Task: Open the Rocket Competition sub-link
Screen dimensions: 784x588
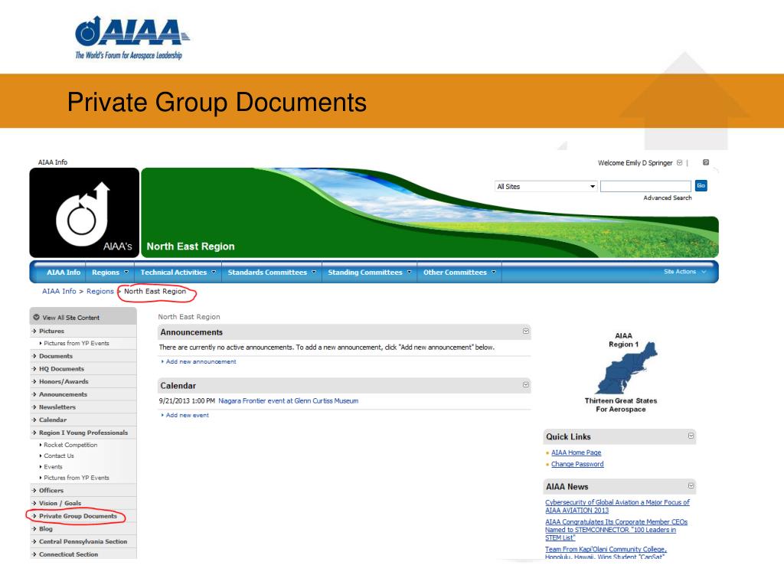Action: tap(70, 445)
